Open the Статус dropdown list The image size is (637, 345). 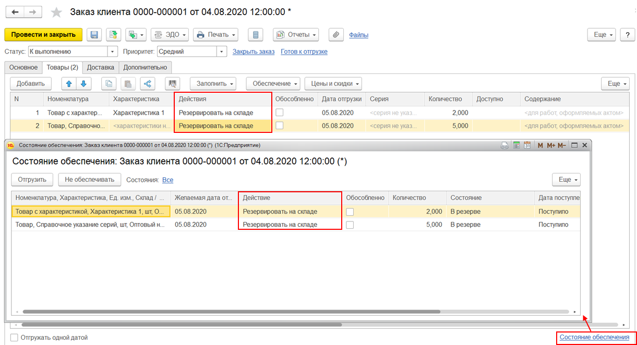[112, 52]
